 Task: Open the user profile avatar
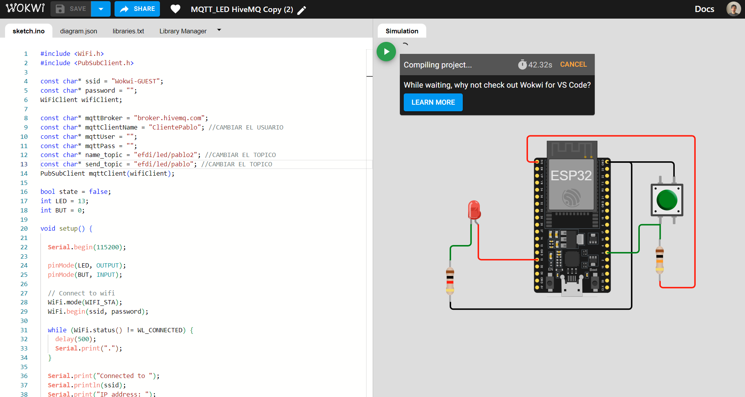pyautogui.click(x=733, y=9)
